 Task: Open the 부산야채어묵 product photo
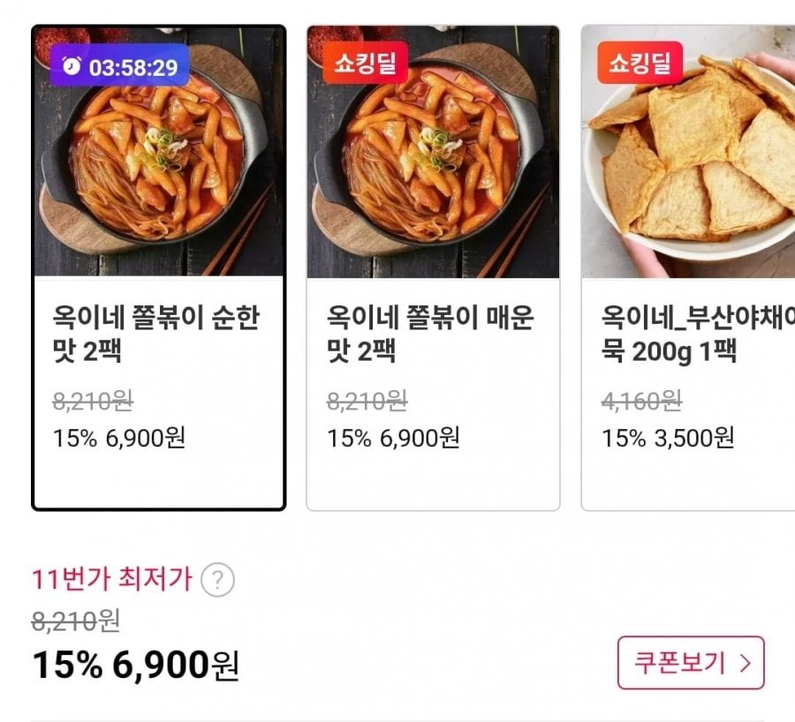pos(689,168)
